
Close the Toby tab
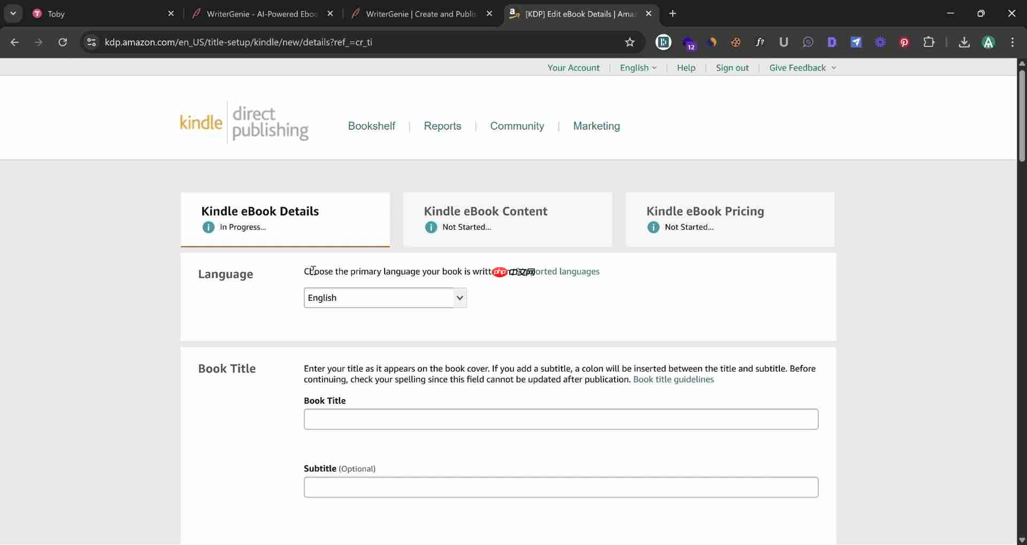pos(171,14)
